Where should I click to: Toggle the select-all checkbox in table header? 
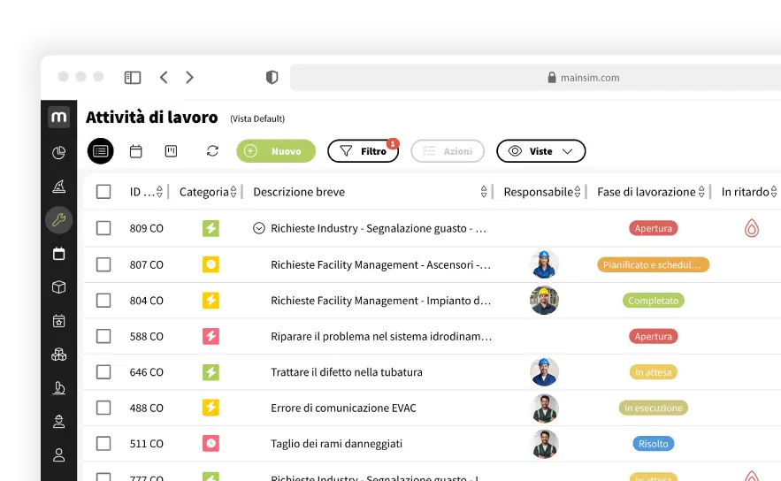click(103, 192)
